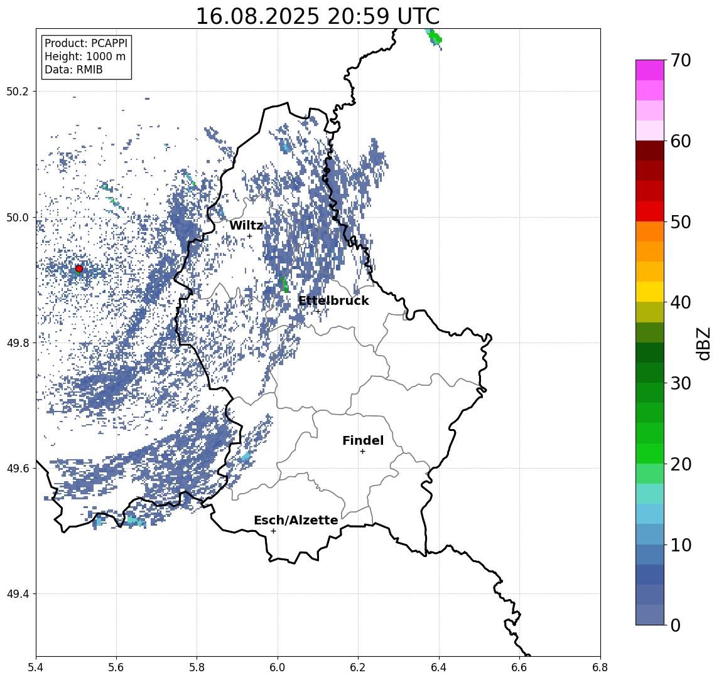The height and width of the screenshot is (680, 719).
Task: Click the colorbar tick label 50
Action: [680, 222]
